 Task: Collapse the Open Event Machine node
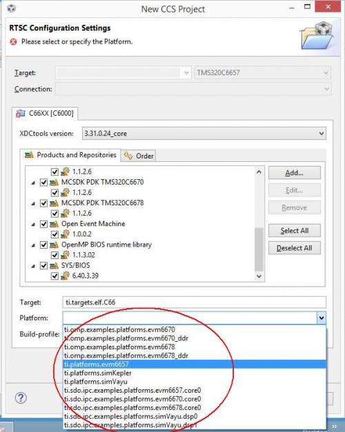pos(33,224)
